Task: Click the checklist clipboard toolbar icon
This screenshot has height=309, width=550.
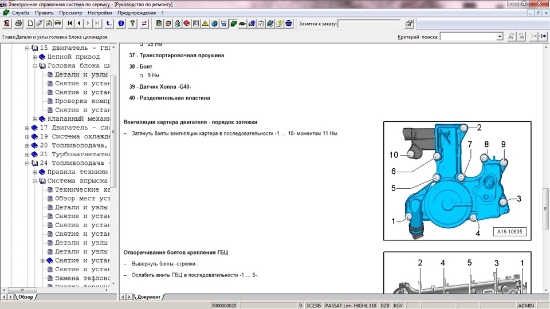Action: (261, 23)
